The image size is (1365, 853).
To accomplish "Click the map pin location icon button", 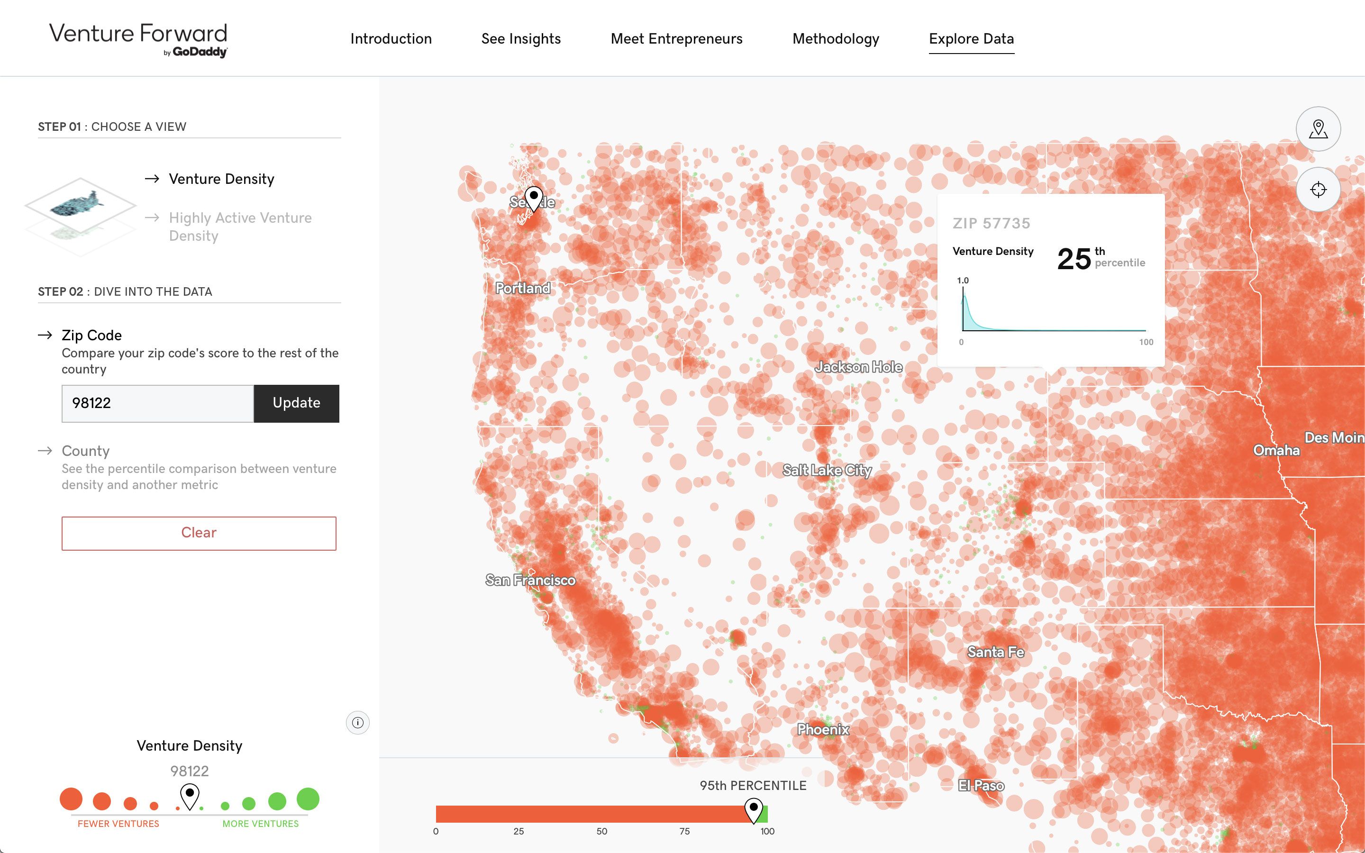I will [x=1318, y=128].
